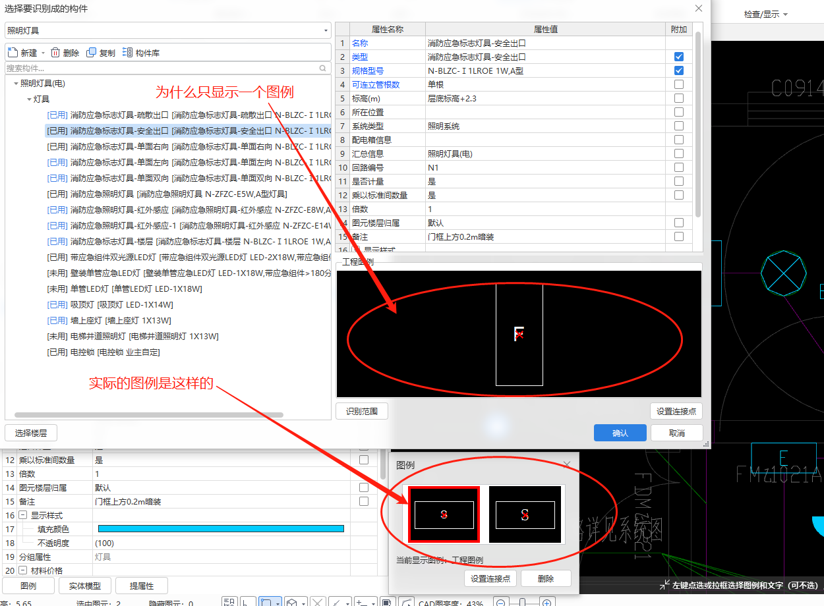This screenshot has height=606, width=824.
Task: Collapse the 照明灯具(电) tree node
Action: [16, 84]
